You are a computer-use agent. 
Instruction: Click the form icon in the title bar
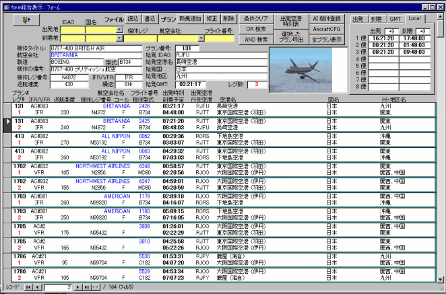pyautogui.click(x=6, y=6)
